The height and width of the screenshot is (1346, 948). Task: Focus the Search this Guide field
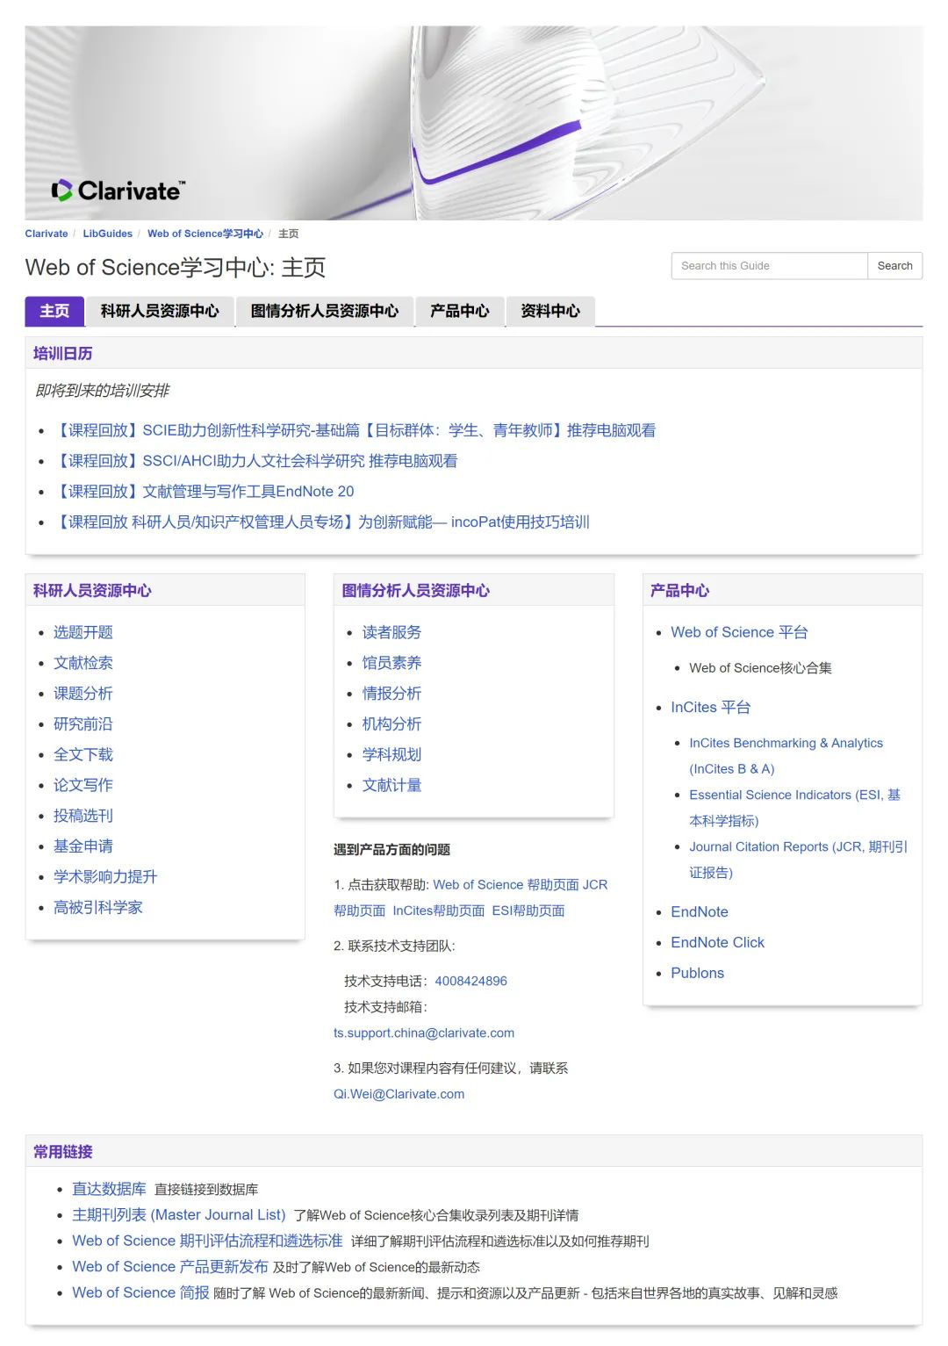(x=770, y=266)
